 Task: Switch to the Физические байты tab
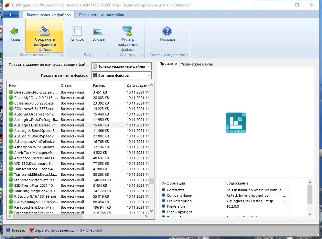(197, 64)
